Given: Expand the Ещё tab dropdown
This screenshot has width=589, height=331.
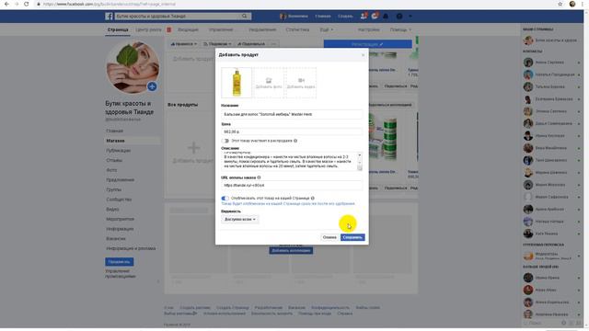Looking at the screenshot, I should point(327,29).
